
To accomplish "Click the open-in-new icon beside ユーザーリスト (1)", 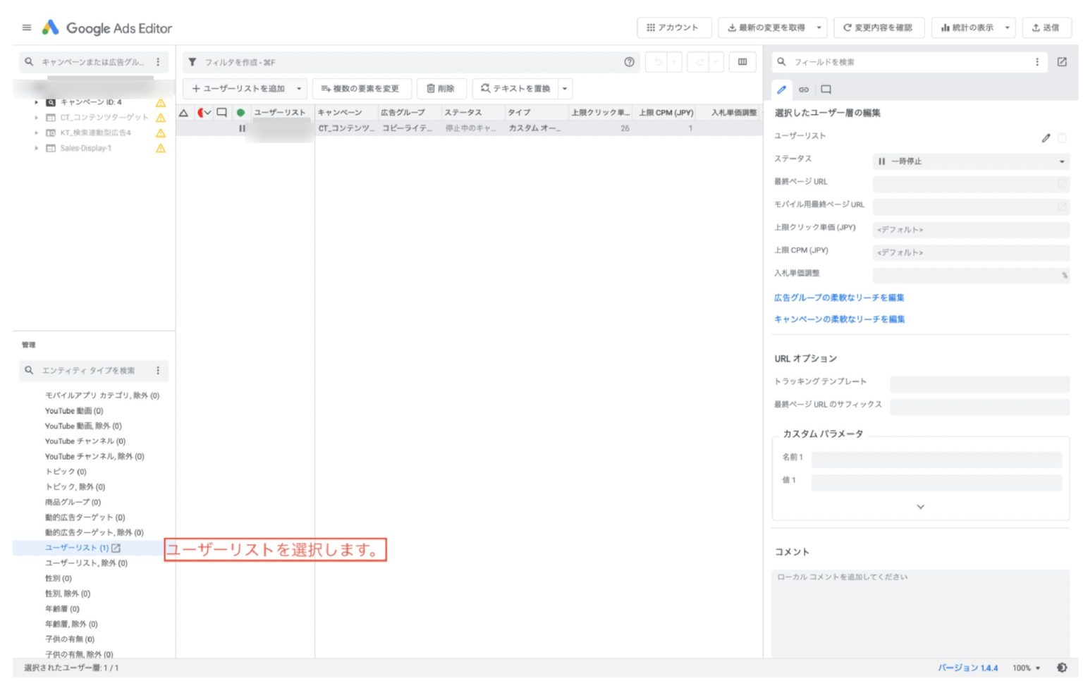I will tap(116, 548).
